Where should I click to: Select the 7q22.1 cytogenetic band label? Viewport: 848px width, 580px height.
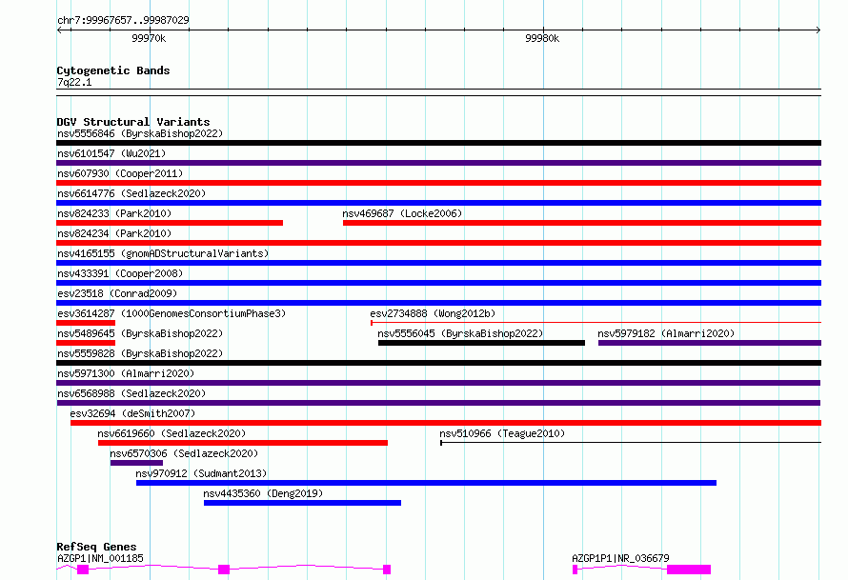pyautogui.click(x=74, y=82)
